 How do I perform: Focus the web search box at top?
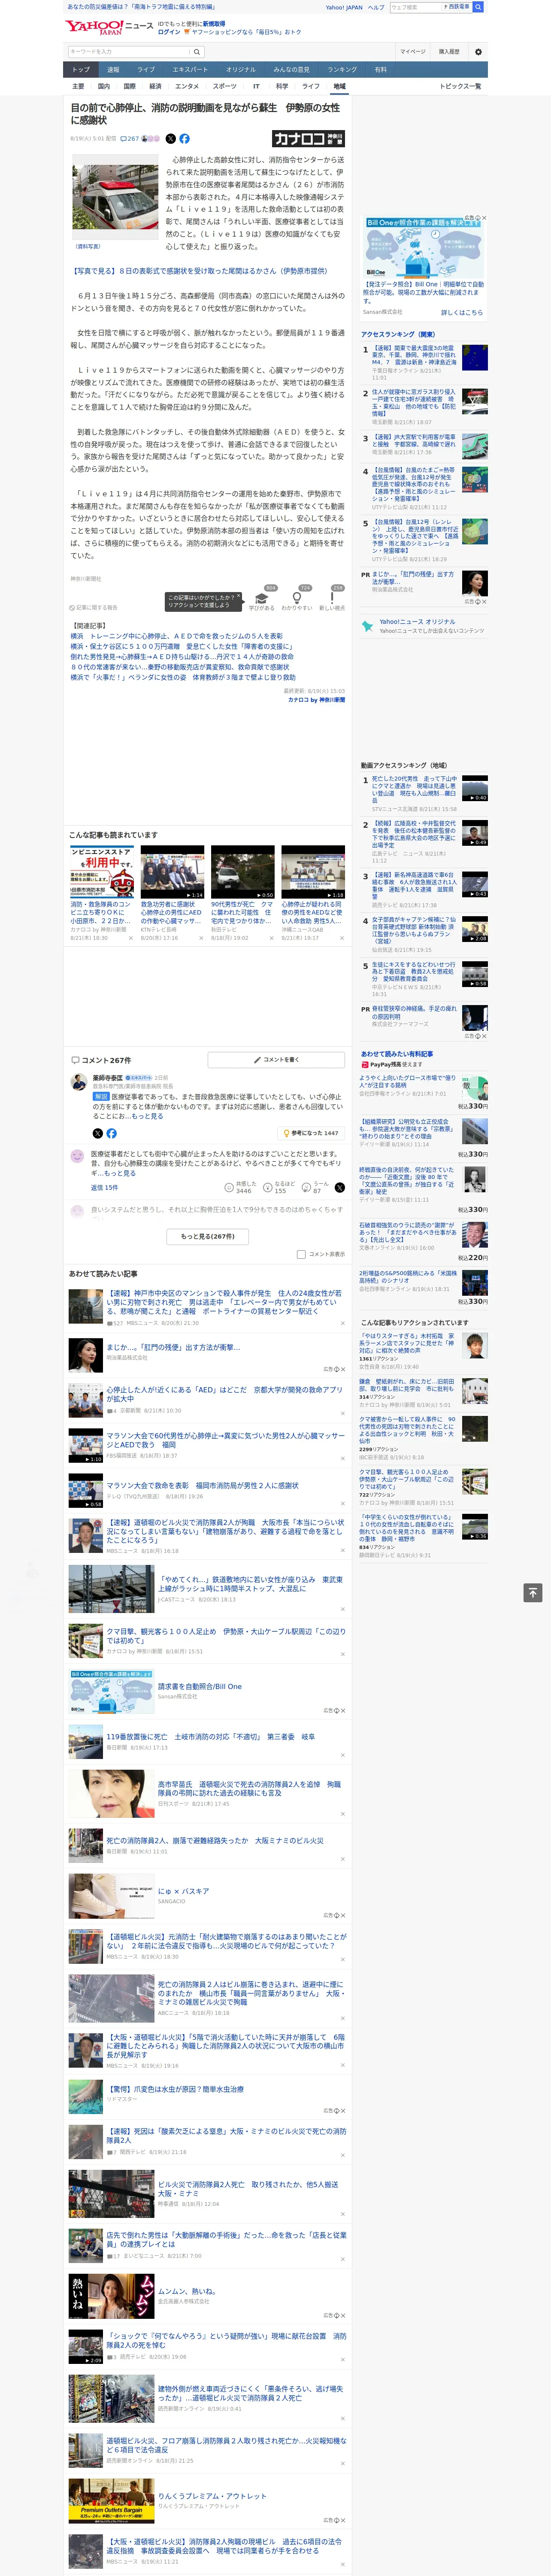point(416,7)
